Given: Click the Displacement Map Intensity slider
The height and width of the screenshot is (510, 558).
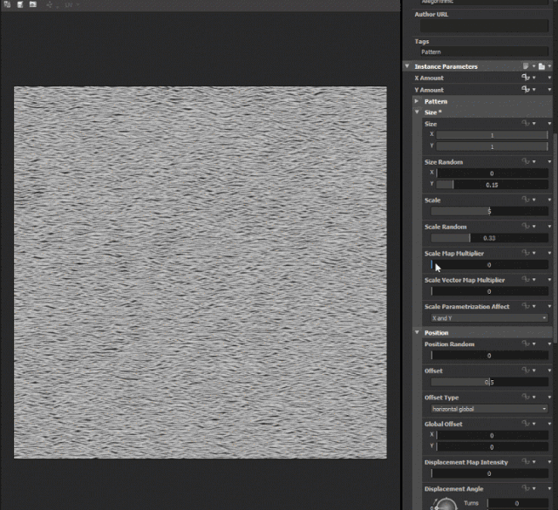Looking at the screenshot, I should (489, 473).
